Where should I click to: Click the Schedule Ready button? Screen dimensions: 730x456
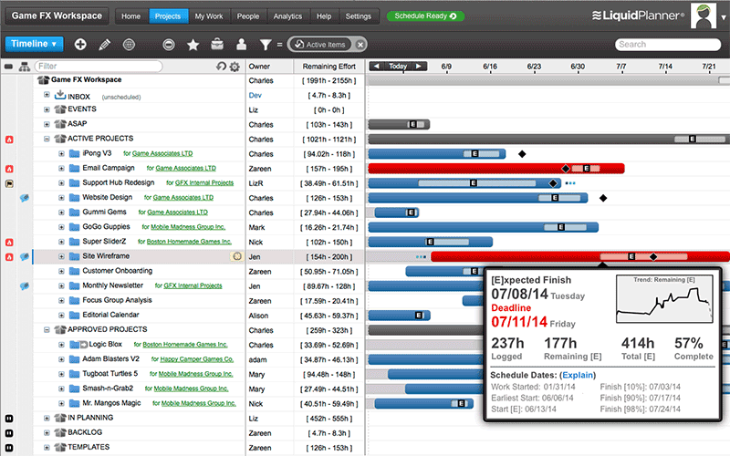tap(425, 16)
